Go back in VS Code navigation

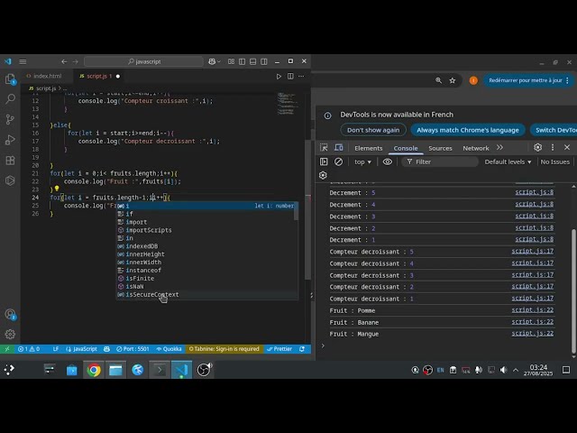click(x=64, y=61)
